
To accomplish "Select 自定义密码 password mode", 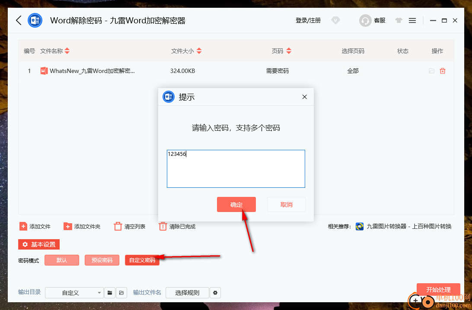I will (x=142, y=260).
